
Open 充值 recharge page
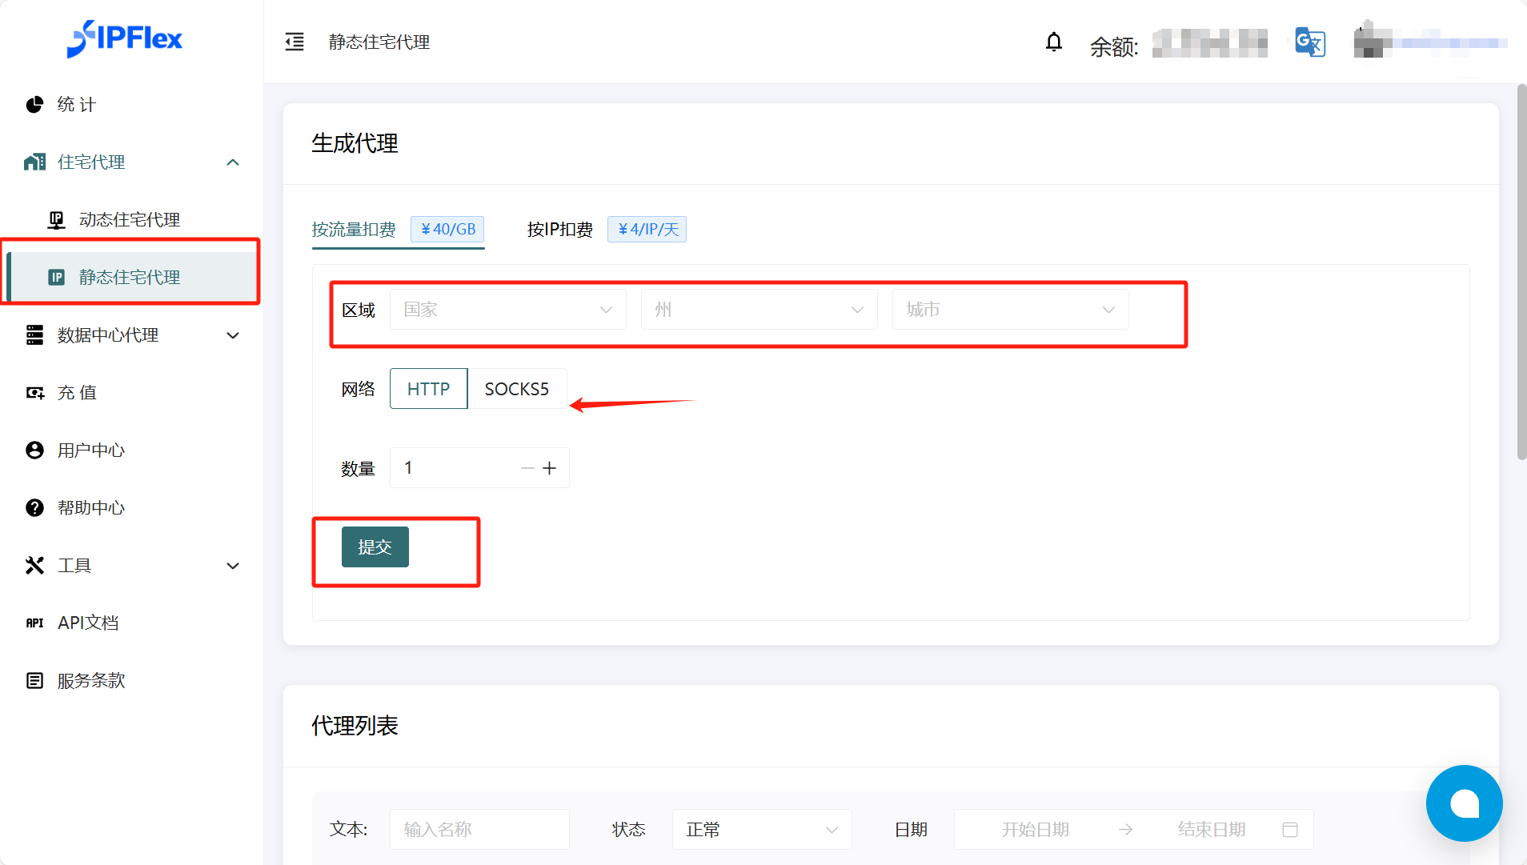click(76, 393)
